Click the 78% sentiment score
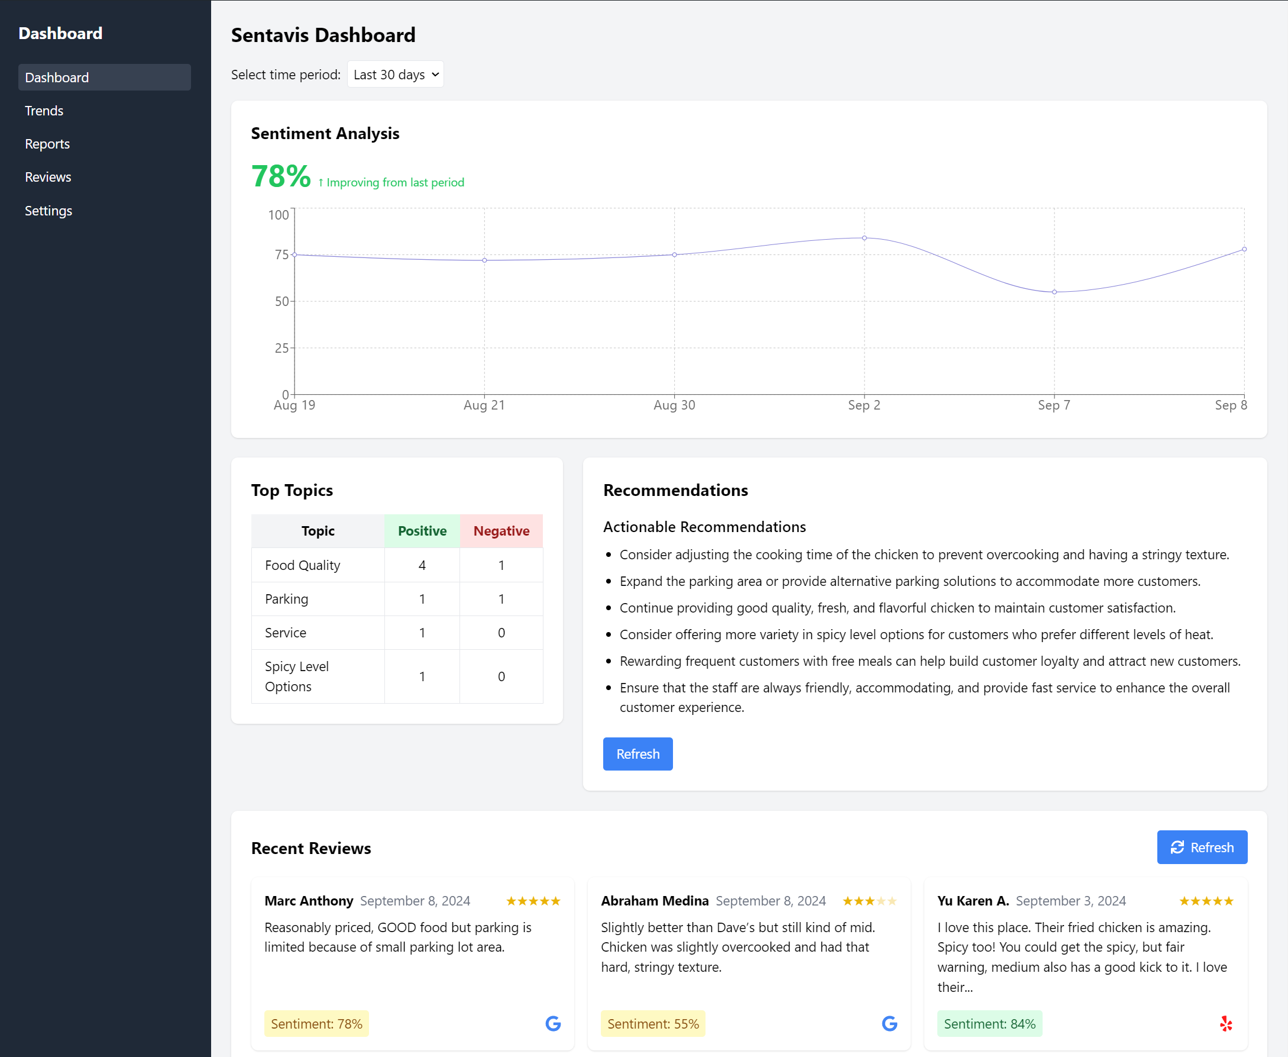The height and width of the screenshot is (1057, 1288). pos(280,176)
